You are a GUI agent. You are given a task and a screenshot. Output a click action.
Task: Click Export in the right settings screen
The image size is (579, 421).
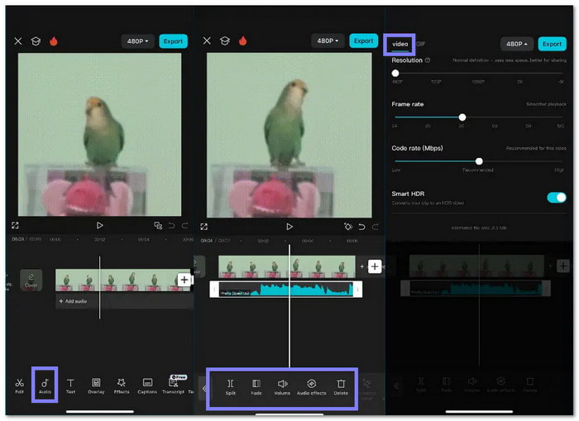[x=552, y=44]
